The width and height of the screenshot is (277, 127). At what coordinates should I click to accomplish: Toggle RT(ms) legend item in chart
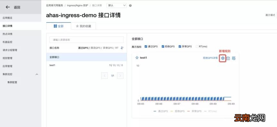(x=211, y=111)
